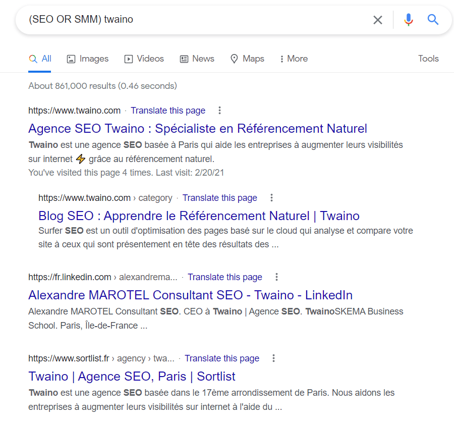Switch to the Videos tab

click(x=144, y=59)
